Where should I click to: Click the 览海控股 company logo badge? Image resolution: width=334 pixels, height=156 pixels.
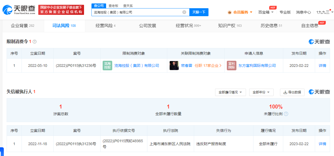click(x=107, y=66)
